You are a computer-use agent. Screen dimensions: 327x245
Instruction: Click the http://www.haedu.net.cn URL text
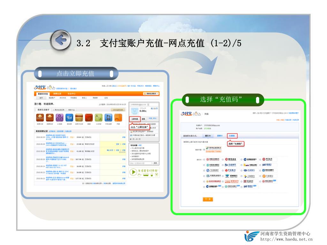click(x=286, y=239)
